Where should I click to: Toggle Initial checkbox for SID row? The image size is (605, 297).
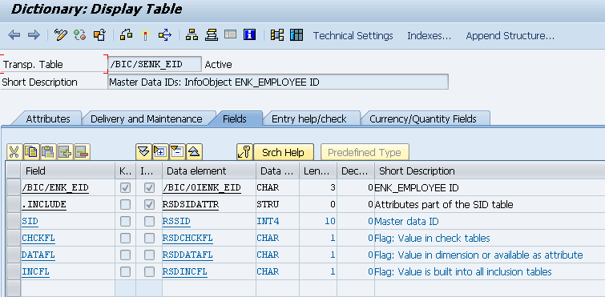(x=149, y=222)
